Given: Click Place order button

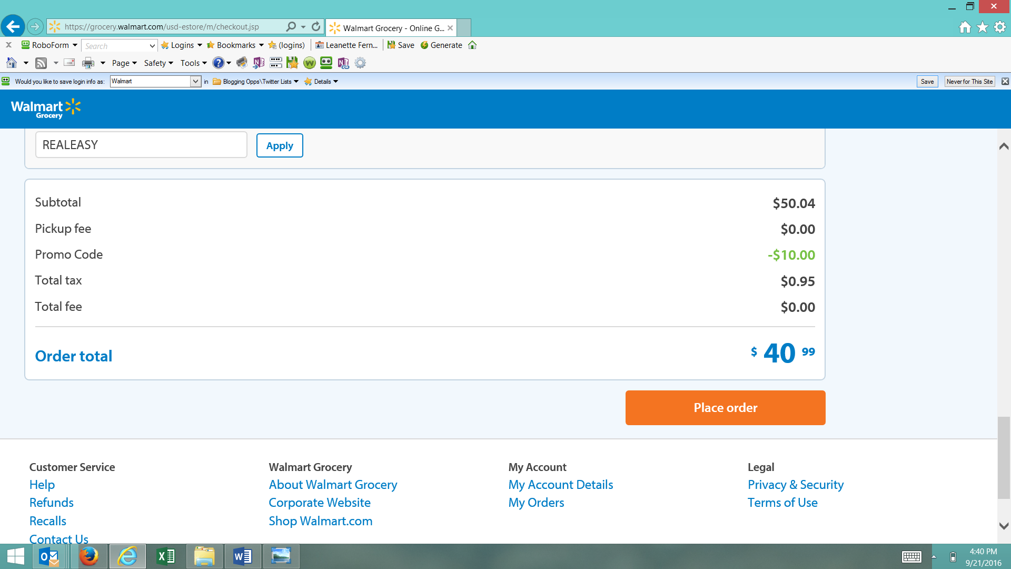Looking at the screenshot, I should click(725, 407).
